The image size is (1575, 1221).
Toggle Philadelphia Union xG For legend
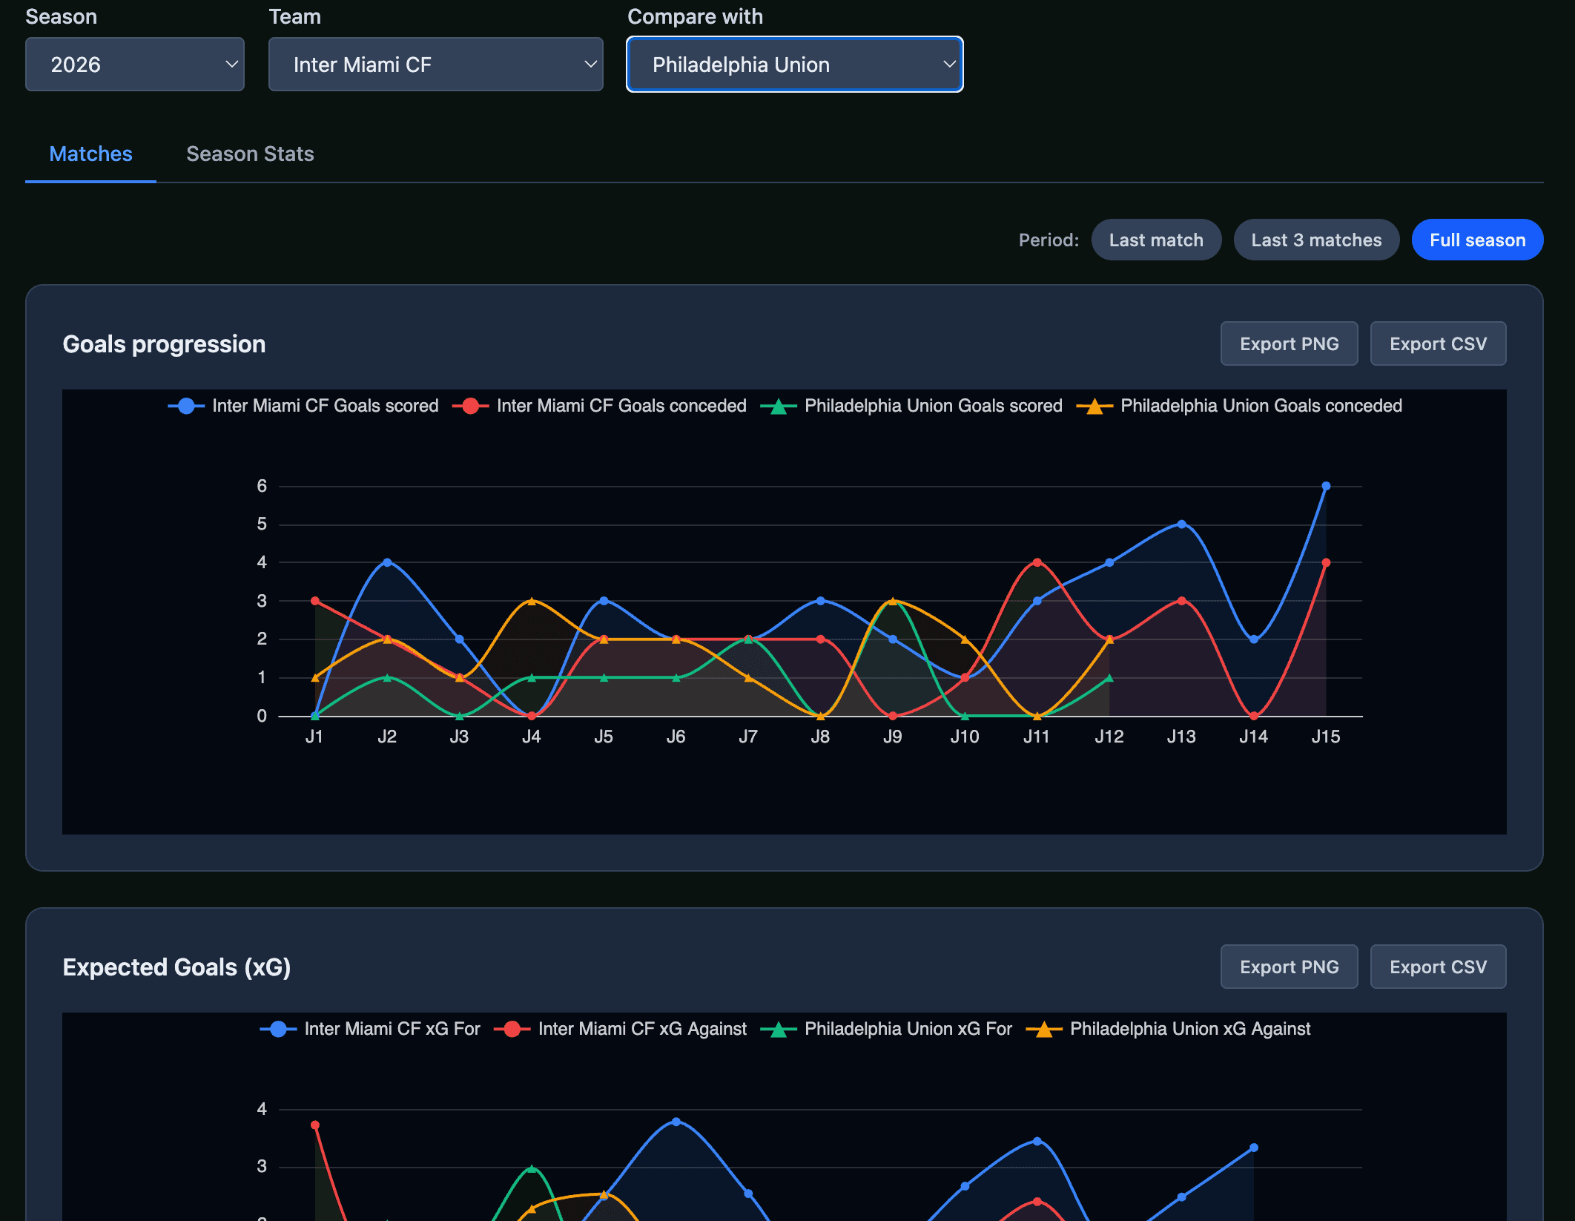click(x=886, y=1029)
